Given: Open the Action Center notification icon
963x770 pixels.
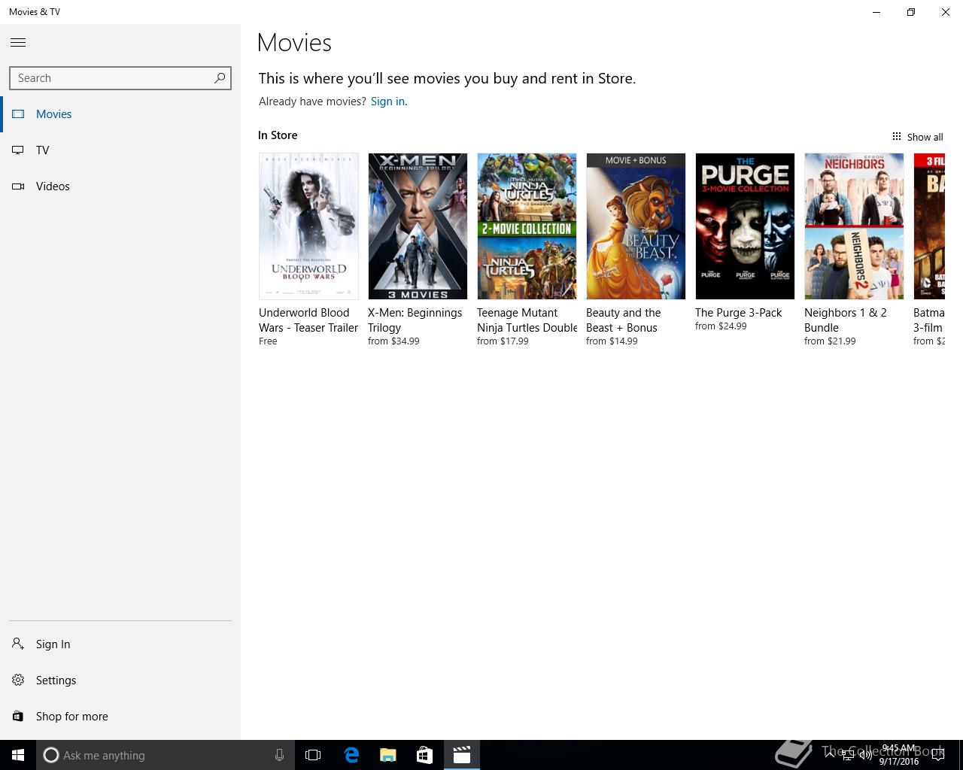Looking at the screenshot, I should click(x=937, y=755).
